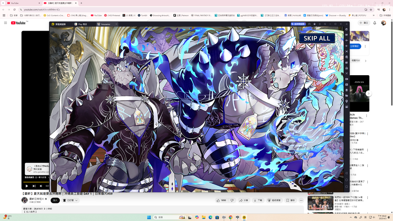Click the 下載 download button
Viewport: 393px width, 221px height.
coord(258,200)
